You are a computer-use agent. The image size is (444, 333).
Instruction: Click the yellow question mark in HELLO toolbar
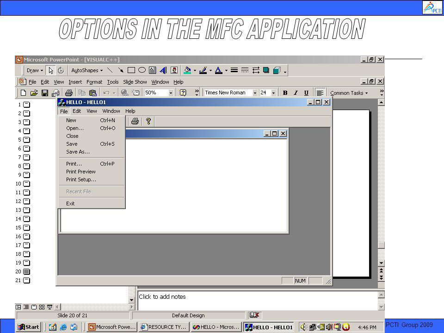(x=148, y=121)
